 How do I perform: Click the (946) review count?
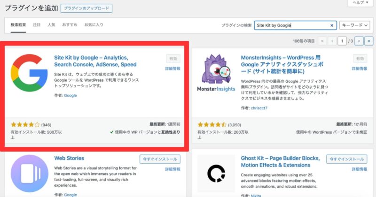click(46, 125)
